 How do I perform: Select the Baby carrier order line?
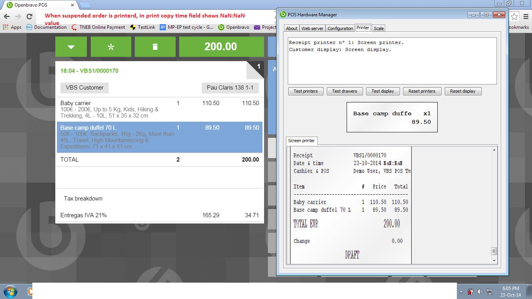(x=160, y=109)
